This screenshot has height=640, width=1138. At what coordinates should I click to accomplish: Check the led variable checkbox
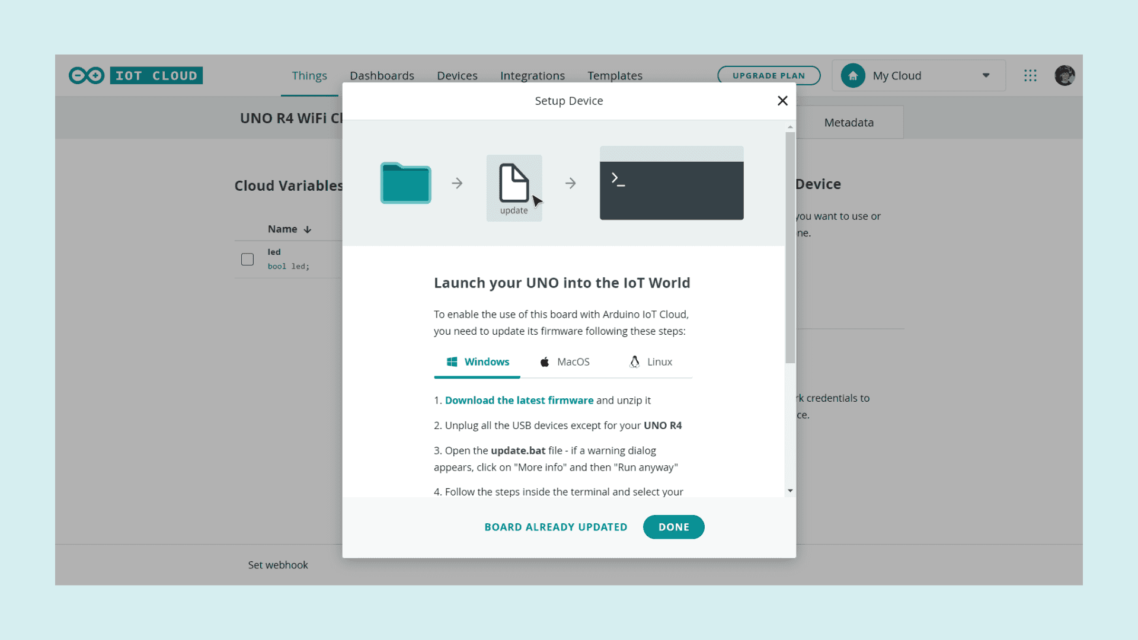[x=247, y=259]
